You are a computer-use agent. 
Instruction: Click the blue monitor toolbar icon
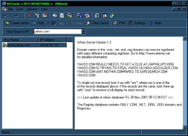click(x=97, y=16)
